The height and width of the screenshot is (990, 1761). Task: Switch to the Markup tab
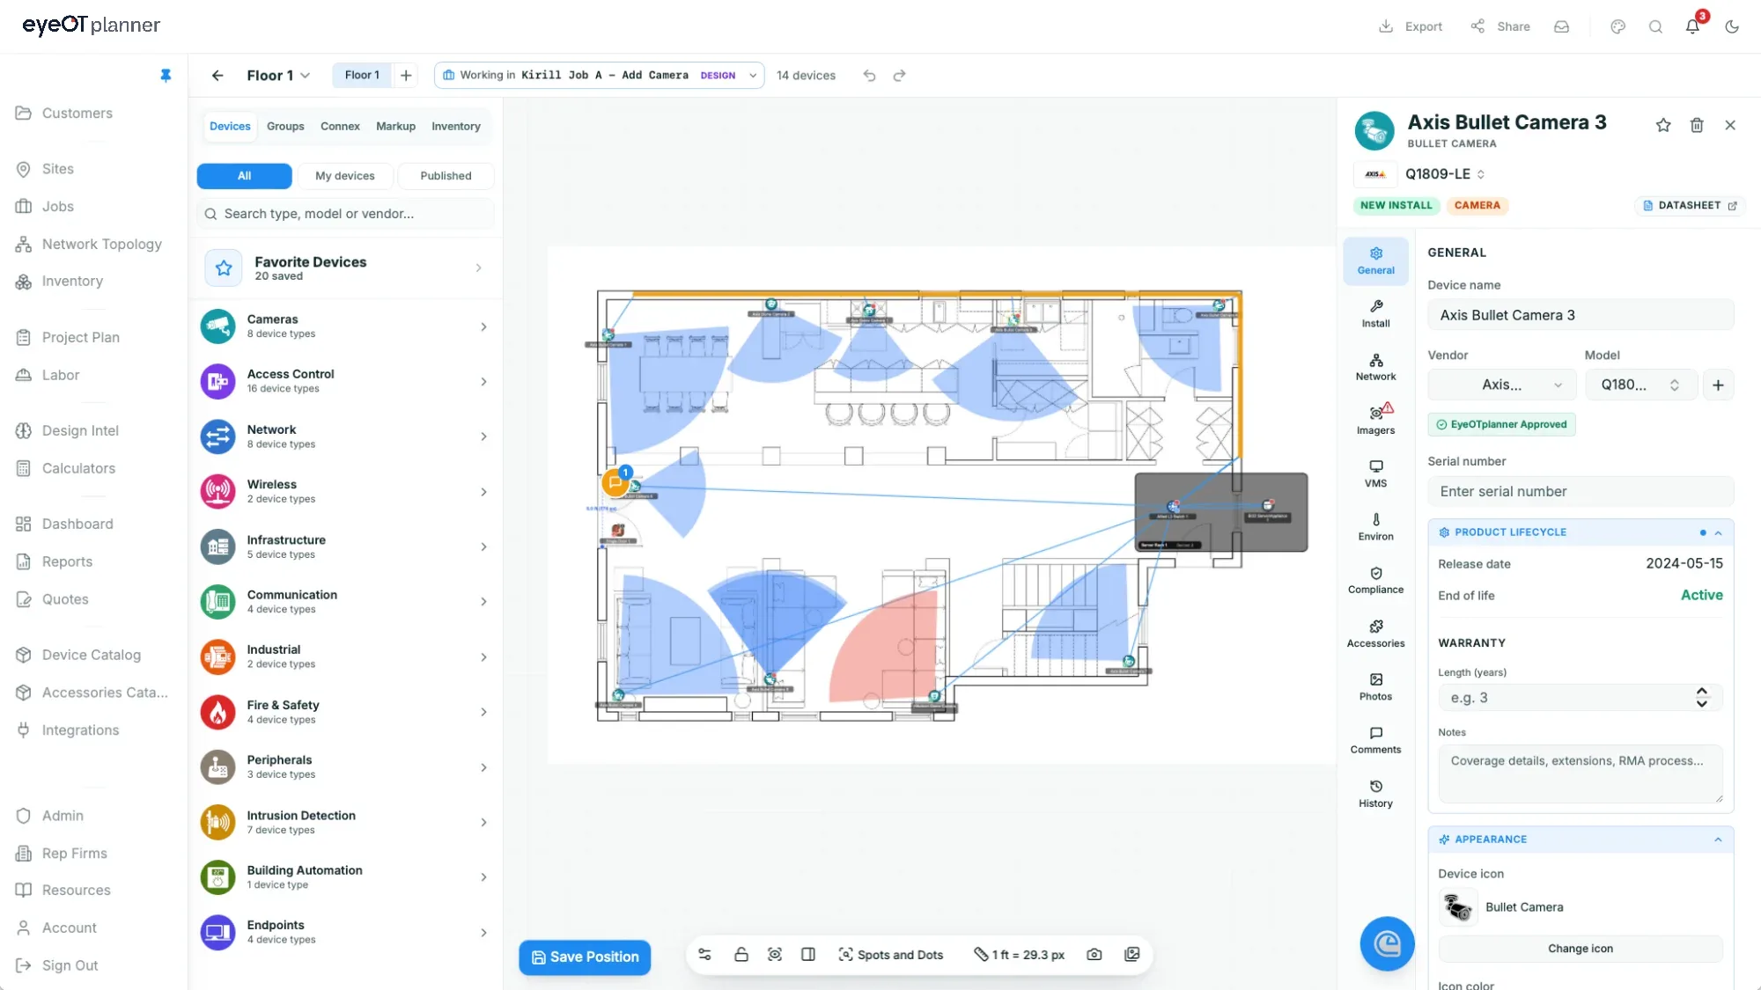pyautogui.click(x=395, y=127)
